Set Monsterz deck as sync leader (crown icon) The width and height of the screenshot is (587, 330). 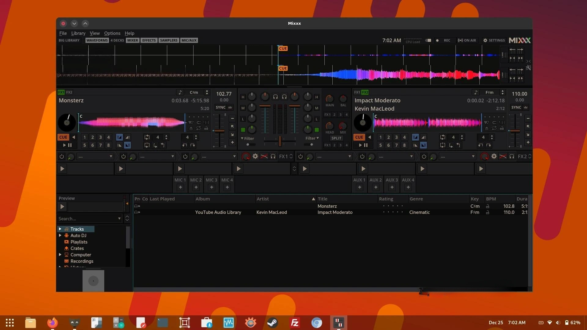[x=230, y=107]
